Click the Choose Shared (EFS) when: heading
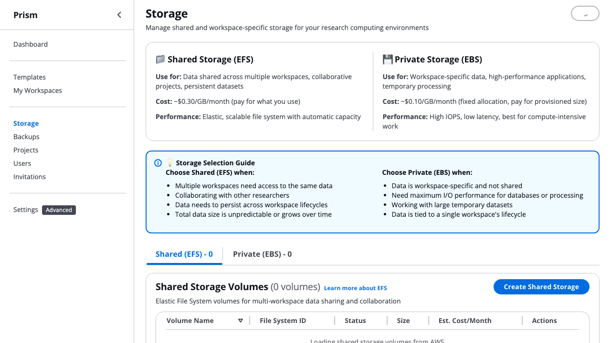The image size is (611, 343). click(210, 172)
